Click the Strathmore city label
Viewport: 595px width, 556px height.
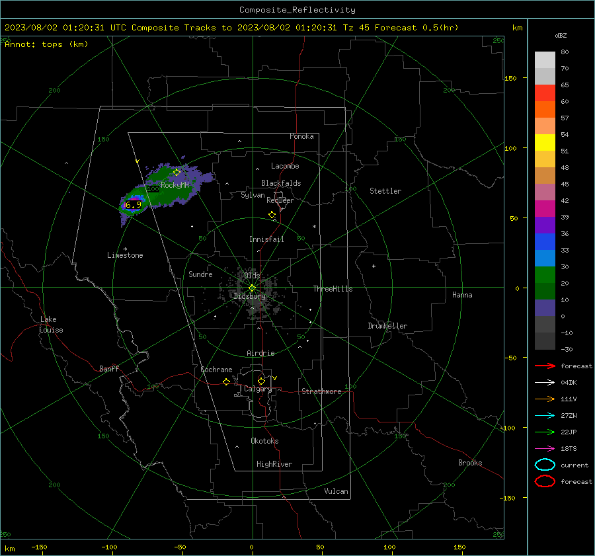pos(321,391)
